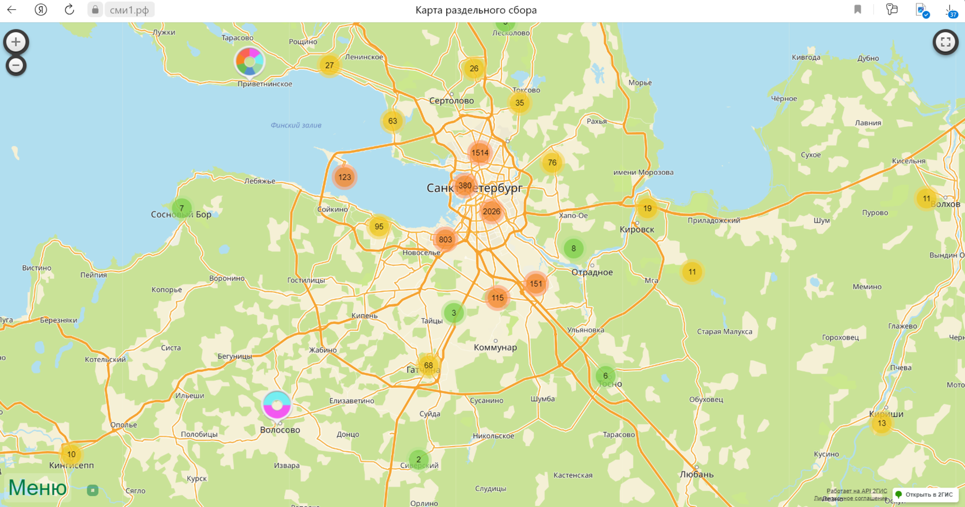The width and height of the screenshot is (965, 507).
Task: Click the site lock security icon
Action: [x=95, y=10]
